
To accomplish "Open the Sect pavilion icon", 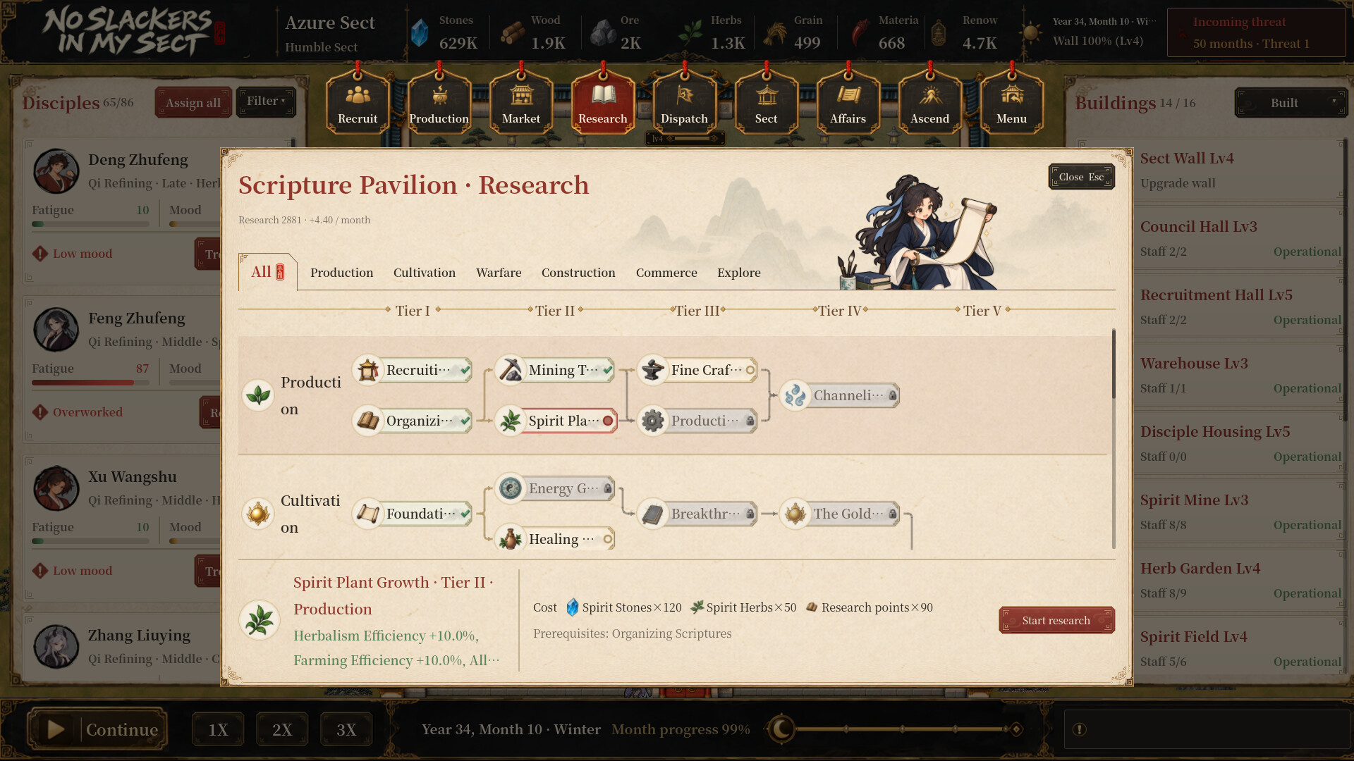I will (767, 101).
